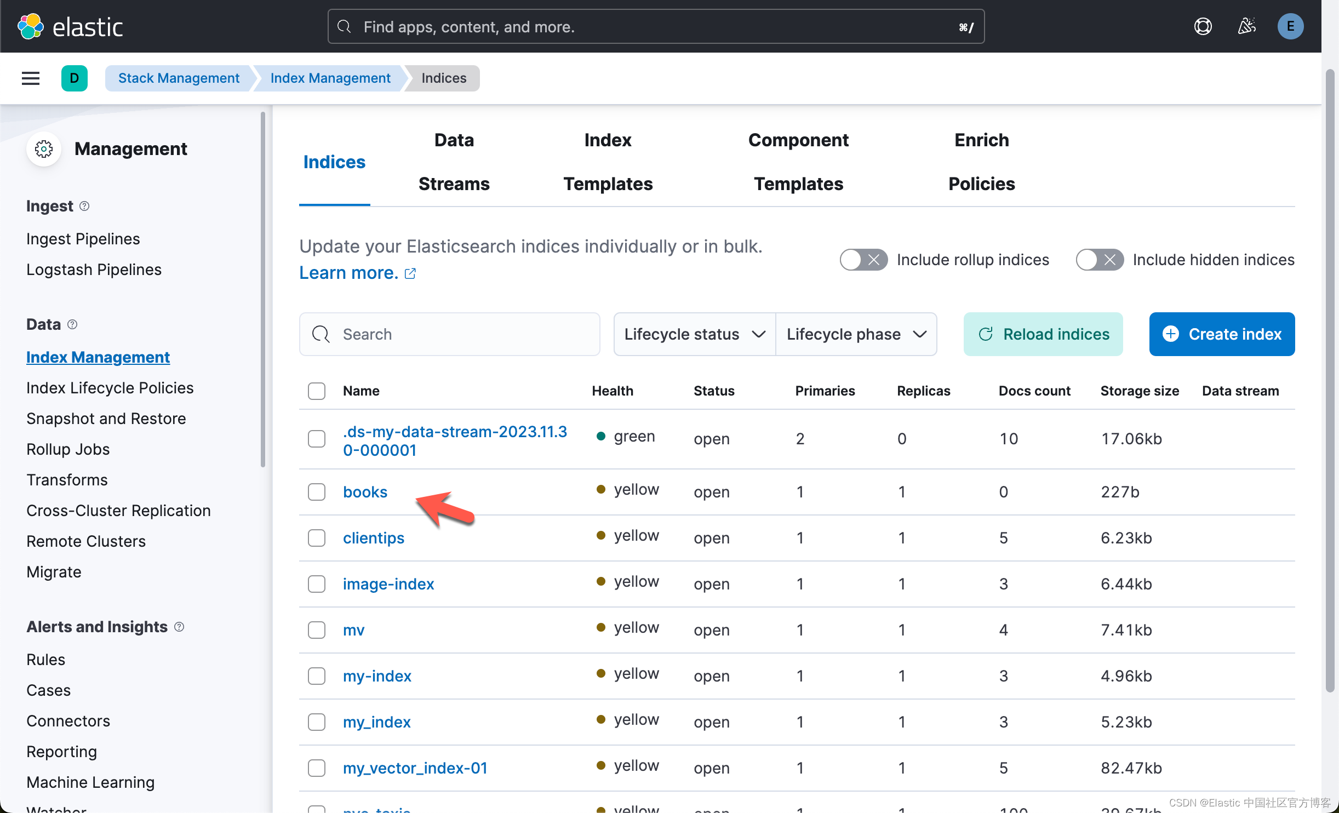Click the Elastic logo icon
Viewport: 1339px width, 813px height.
point(31,26)
